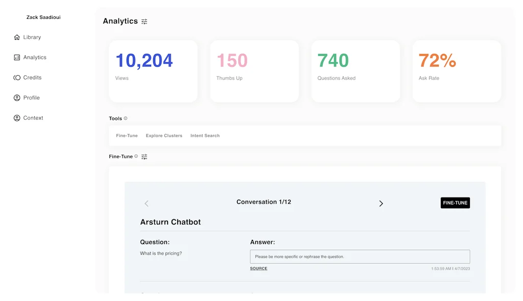Go to previous conversation with left chevron
Viewport: 523px width, 301px height.
[147, 203]
